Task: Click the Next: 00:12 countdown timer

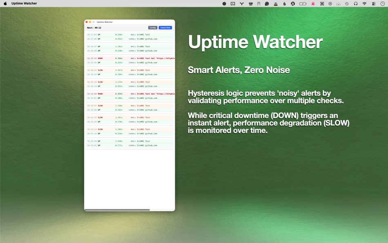Action: pos(94,28)
